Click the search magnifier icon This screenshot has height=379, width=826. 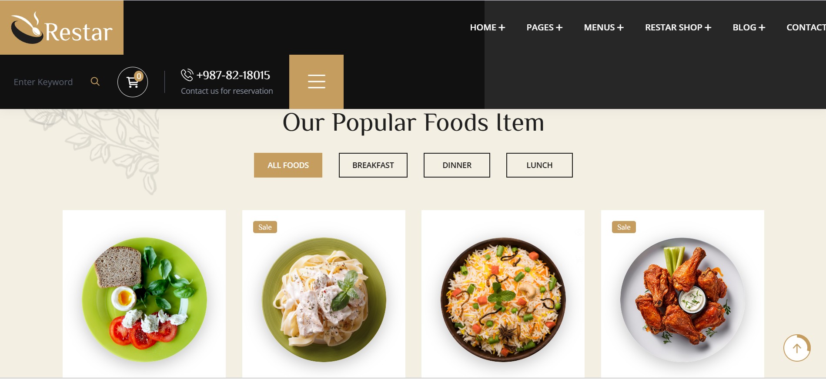pyautogui.click(x=95, y=82)
